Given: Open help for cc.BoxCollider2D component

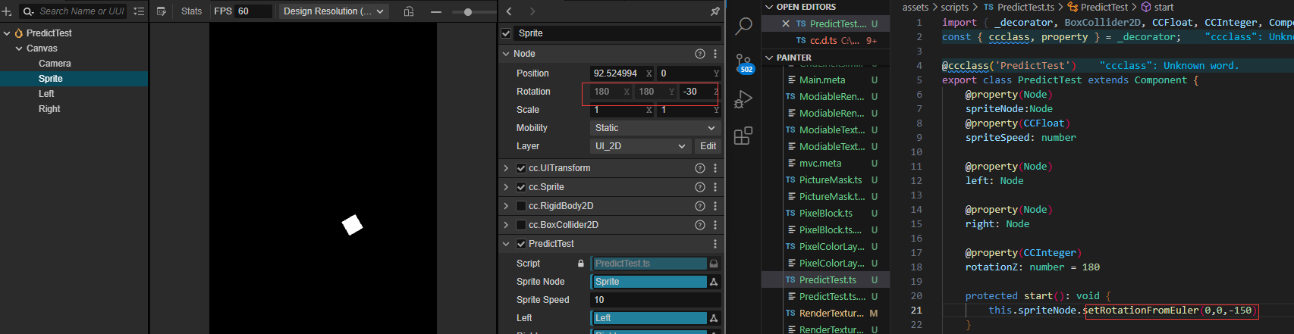Looking at the screenshot, I should (700, 225).
